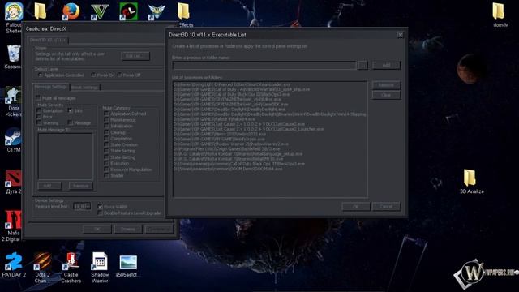Launch the PAYDAY 2 shortcut
519x292 pixels.
click(14, 261)
